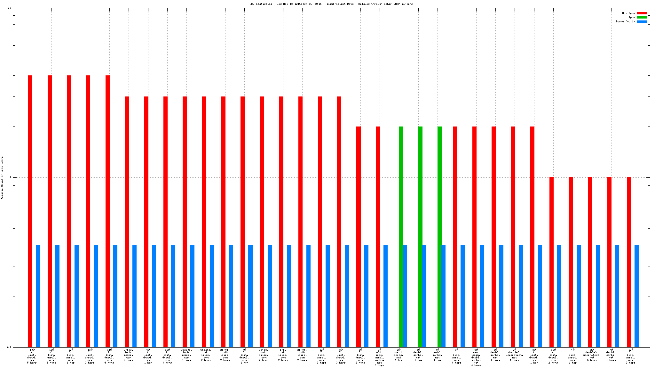Click the blue Score legend swatch
The width and height of the screenshot is (655, 368).
pyautogui.click(x=642, y=21)
